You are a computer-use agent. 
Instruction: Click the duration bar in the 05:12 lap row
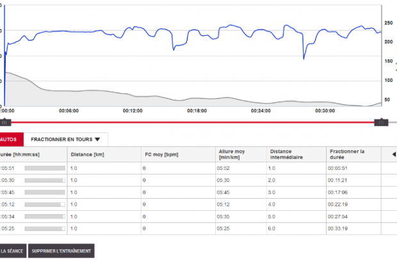[45, 204]
